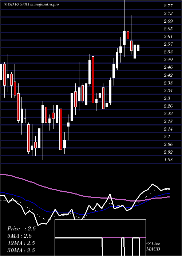The image size is (182, 256).
Task: Click the 2.49 price axis label
Action: point(168,60)
